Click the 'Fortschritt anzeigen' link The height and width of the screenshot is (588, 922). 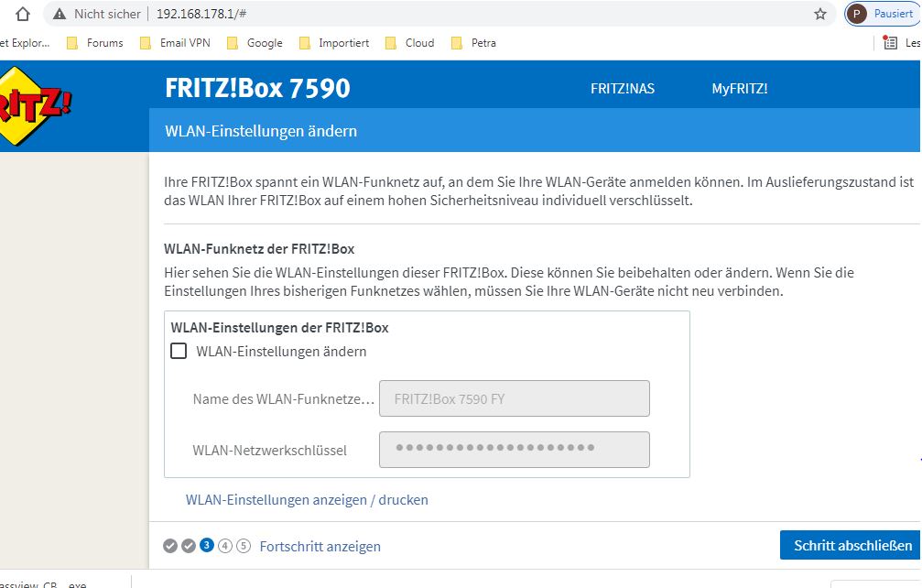click(x=320, y=546)
